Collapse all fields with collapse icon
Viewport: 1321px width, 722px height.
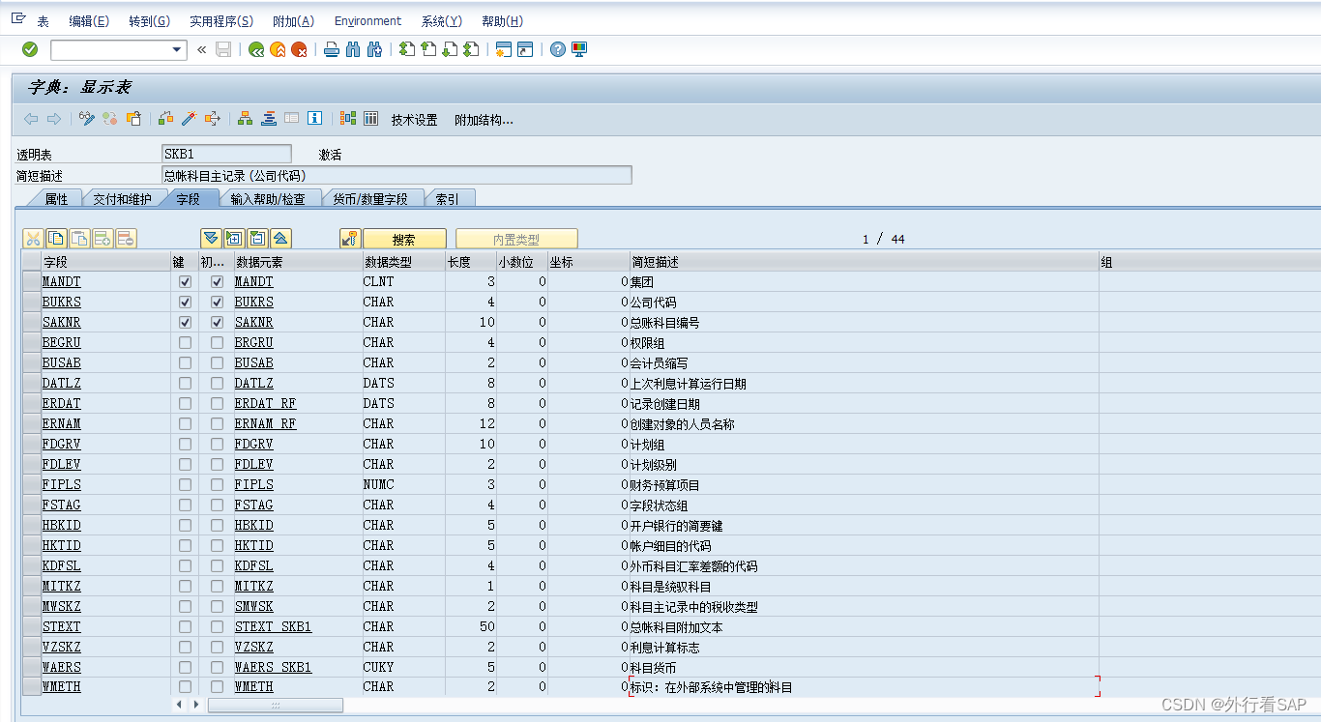click(x=257, y=239)
